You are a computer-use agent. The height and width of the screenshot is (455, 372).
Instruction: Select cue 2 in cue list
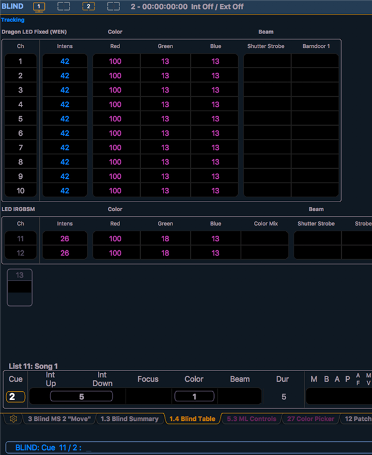(x=15, y=397)
